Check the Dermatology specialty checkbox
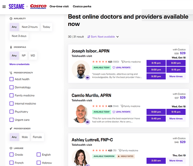The height and width of the screenshot is (166, 193). point(12,87)
